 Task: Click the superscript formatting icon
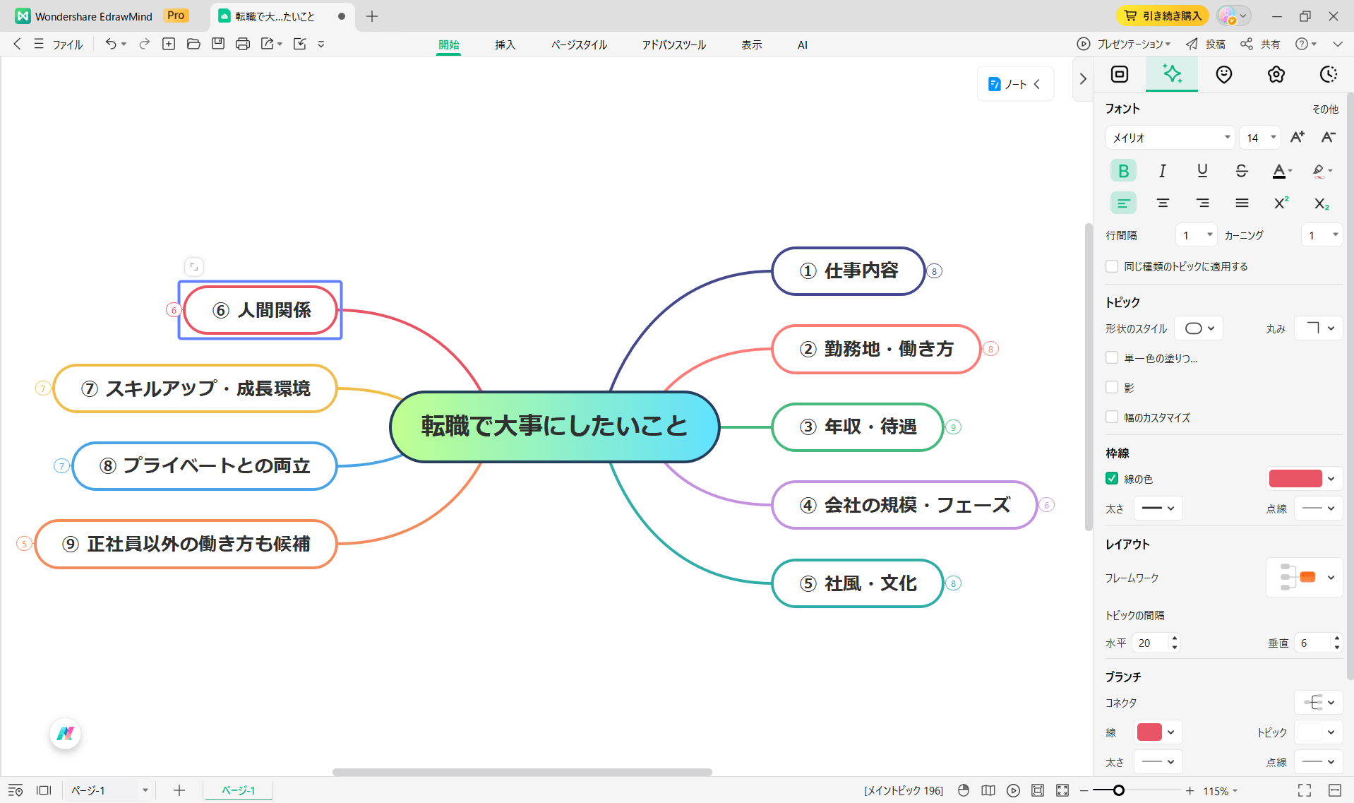[1281, 203]
